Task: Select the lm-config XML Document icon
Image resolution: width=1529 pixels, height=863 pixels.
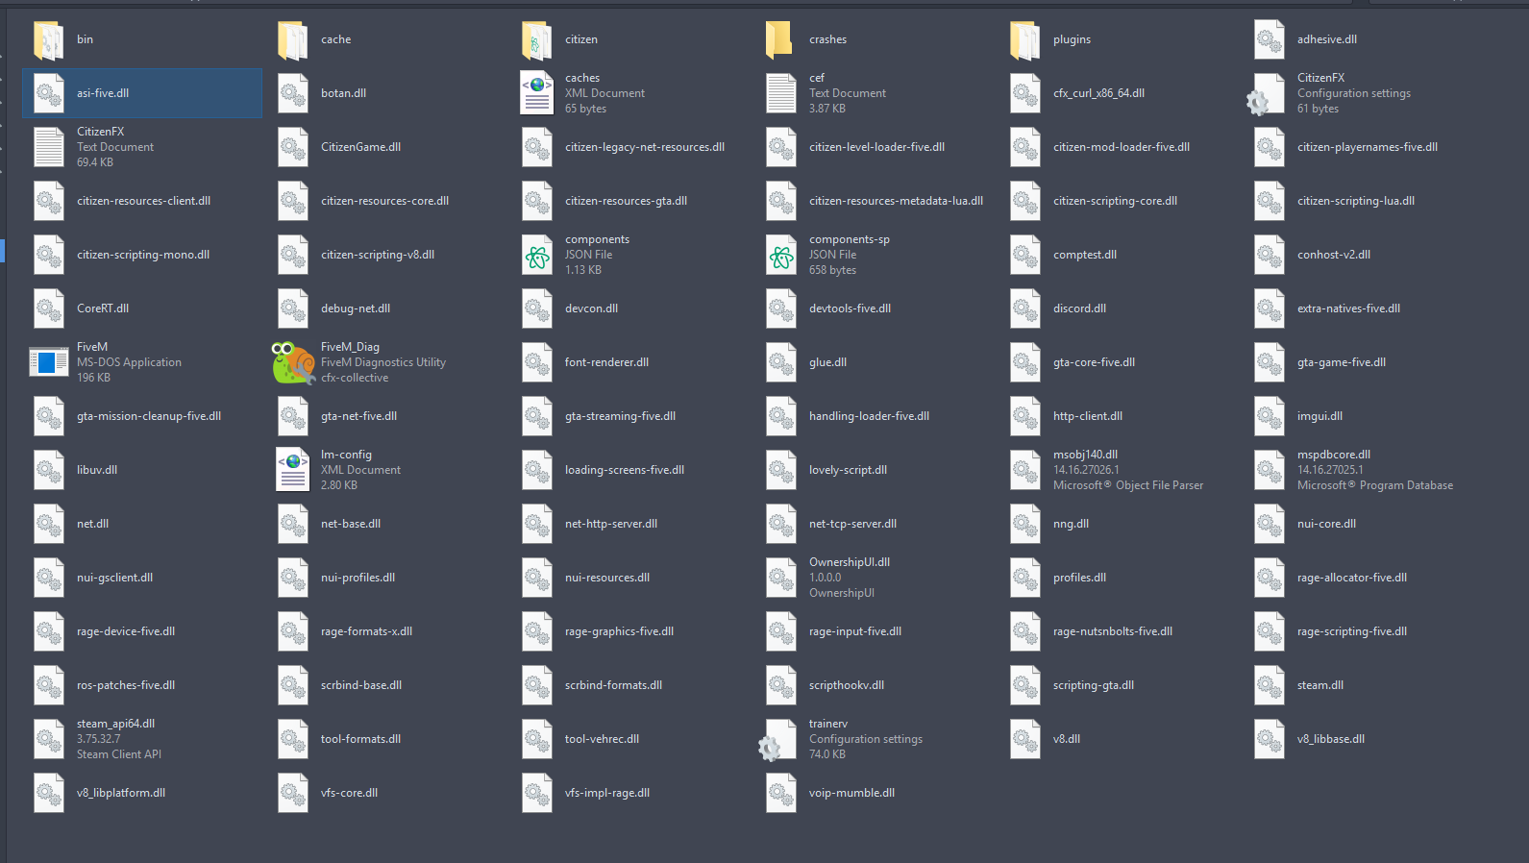Action: point(292,470)
